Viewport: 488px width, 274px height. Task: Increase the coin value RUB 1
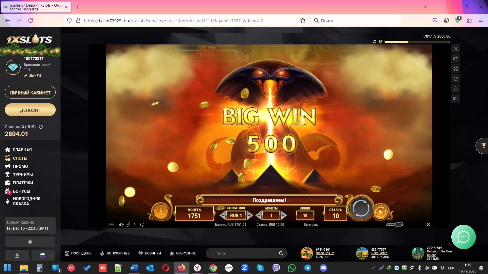tap(249, 216)
